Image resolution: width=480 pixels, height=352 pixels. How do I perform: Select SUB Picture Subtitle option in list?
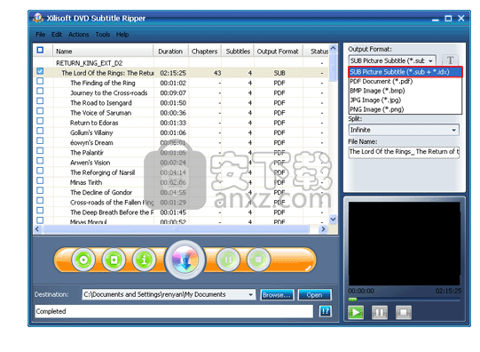click(x=405, y=72)
